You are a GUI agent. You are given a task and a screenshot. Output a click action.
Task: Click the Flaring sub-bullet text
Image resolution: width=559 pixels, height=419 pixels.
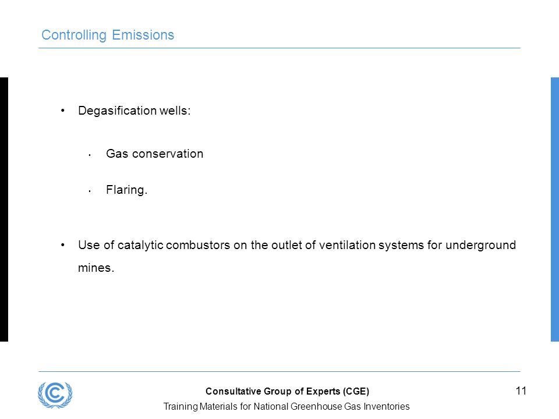pyautogui.click(x=126, y=190)
